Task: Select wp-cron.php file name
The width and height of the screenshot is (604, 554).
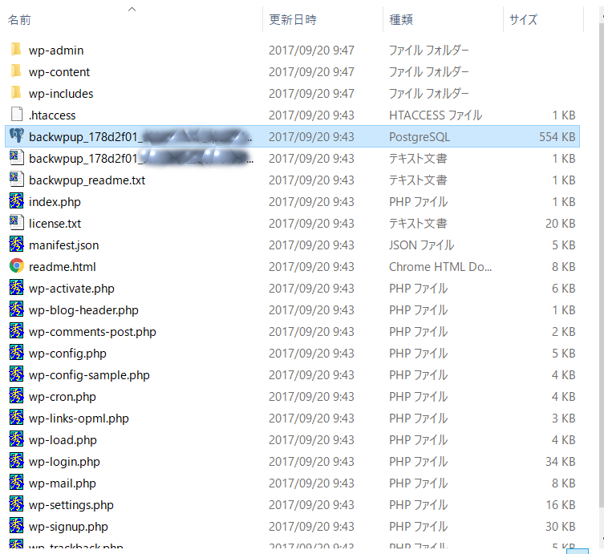Action: click(x=62, y=397)
